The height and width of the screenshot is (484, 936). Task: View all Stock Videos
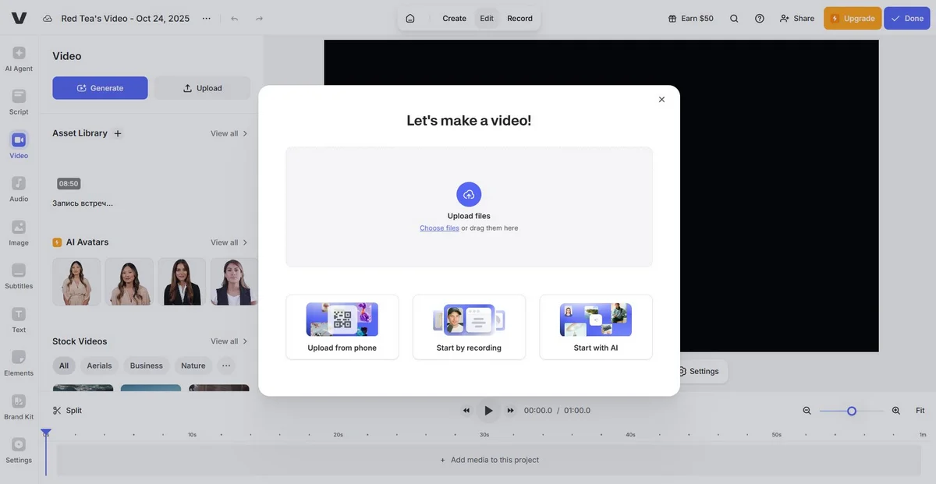click(x=229, y=341)
